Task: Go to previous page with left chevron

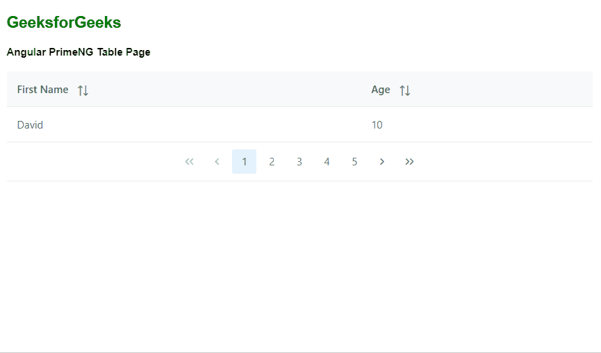Action: [217, 162]
